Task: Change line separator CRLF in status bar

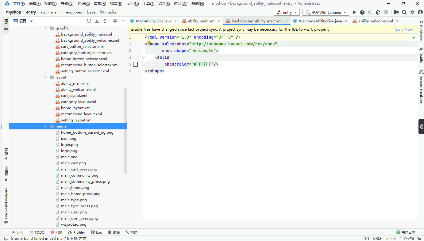Action: pos(377,238)
